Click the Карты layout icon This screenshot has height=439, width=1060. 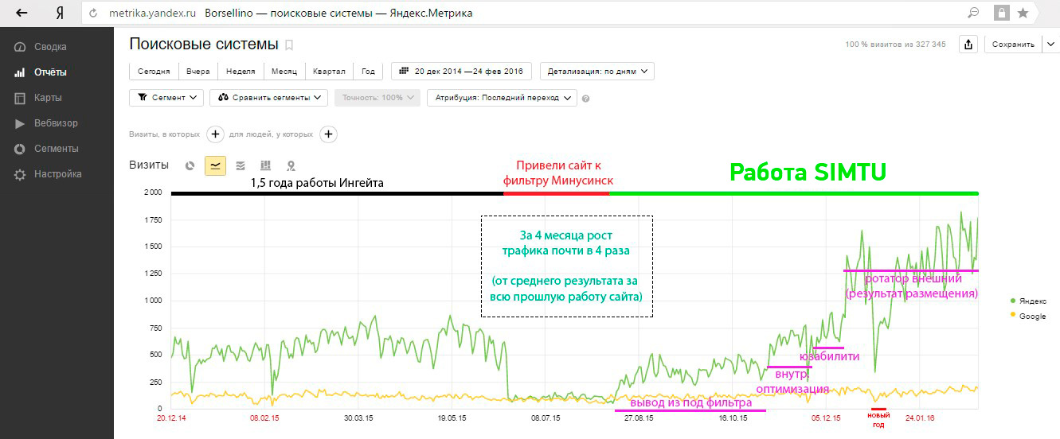(x=19, y=98)
